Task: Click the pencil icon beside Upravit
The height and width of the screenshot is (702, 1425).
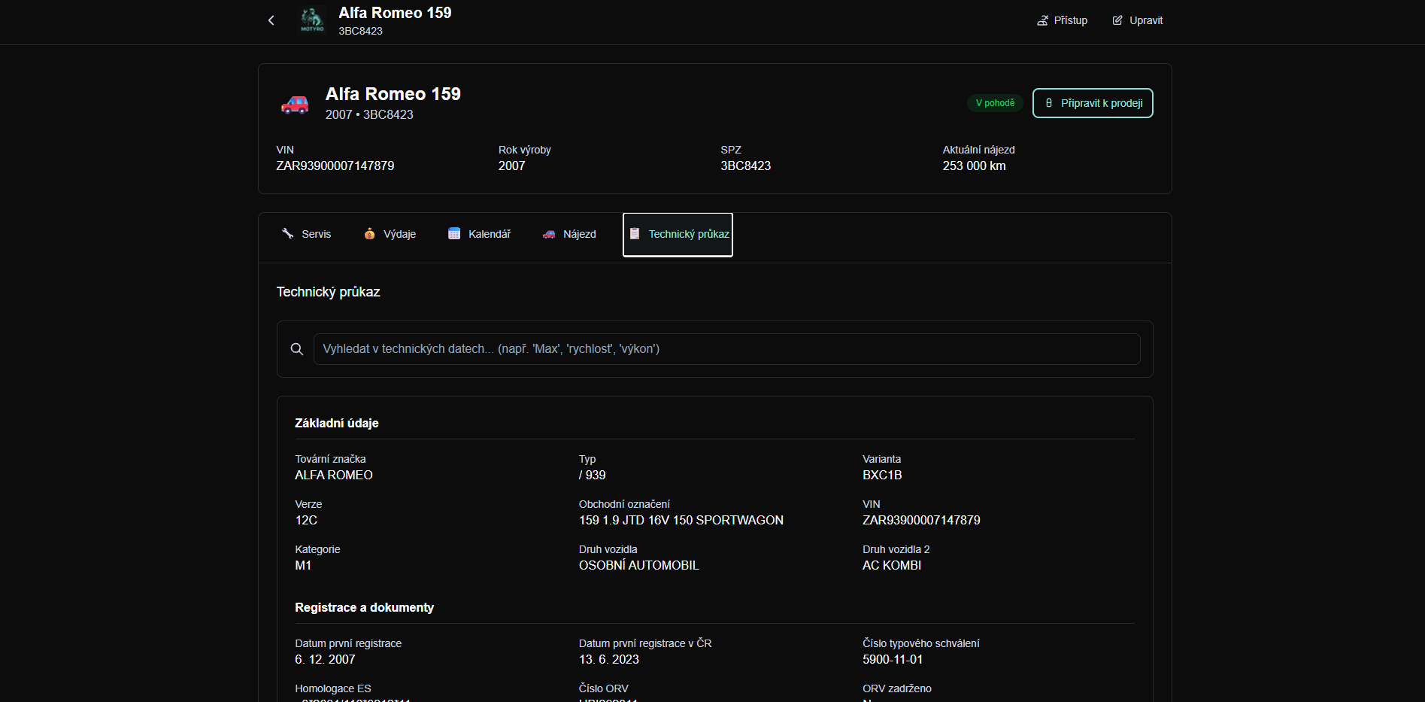Action: click(1117, 20)
